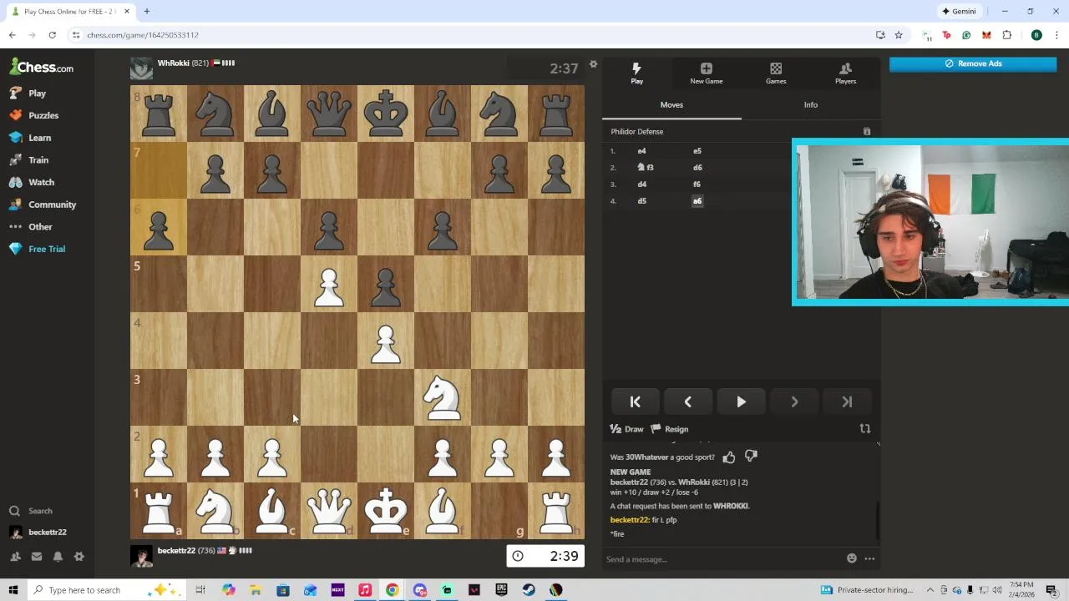Select move Nf3 in the move list
This screenshot has height=601, width=1069.
click(646, 168)
